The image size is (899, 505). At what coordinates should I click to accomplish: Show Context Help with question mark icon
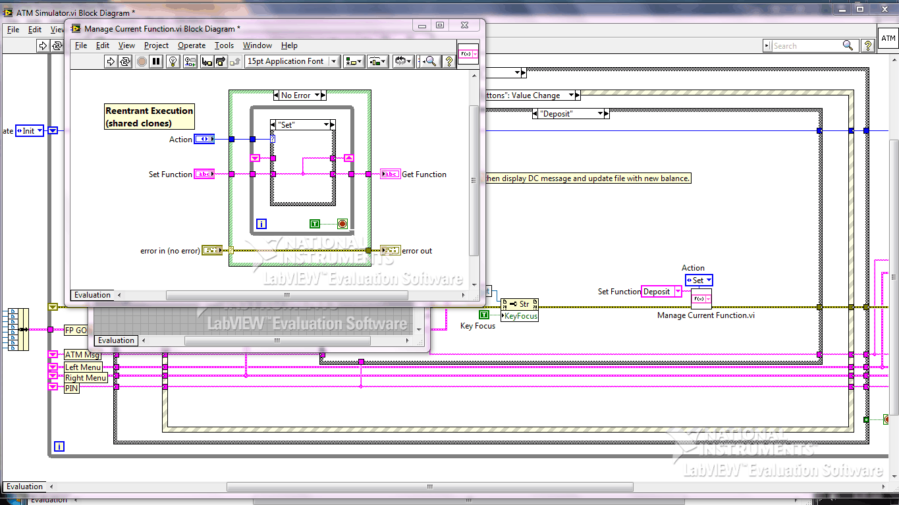point(449,61)
